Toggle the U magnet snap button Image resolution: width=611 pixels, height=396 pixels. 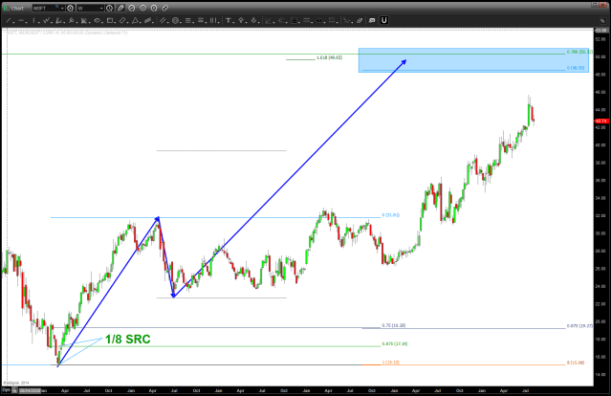click(x=383, y=20)
